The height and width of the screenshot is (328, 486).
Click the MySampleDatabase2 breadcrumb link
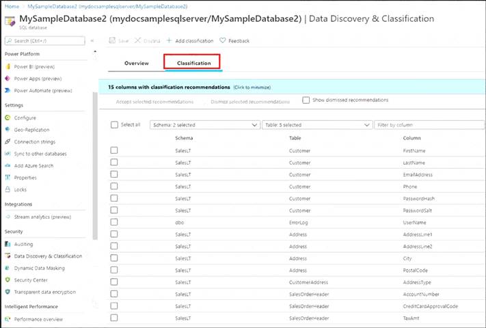[x=107, y=6]
